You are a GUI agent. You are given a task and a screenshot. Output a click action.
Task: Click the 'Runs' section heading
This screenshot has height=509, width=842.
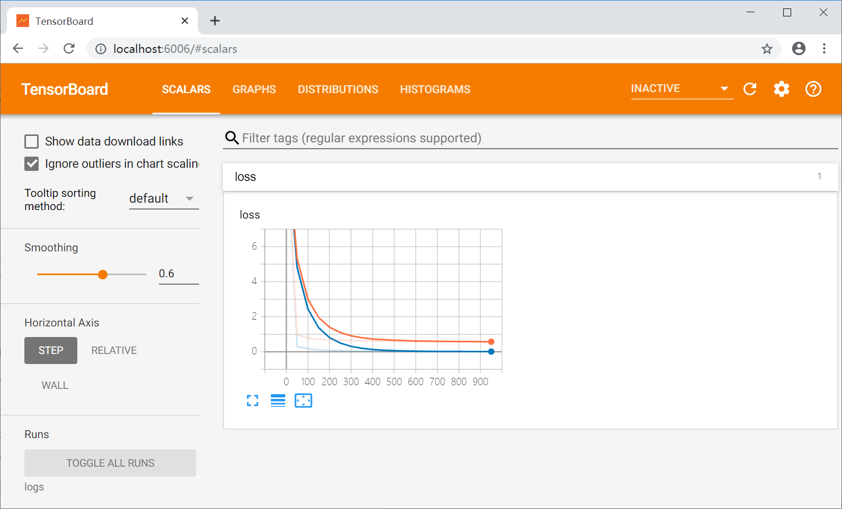pyautogui.click(x=37, y=434)
